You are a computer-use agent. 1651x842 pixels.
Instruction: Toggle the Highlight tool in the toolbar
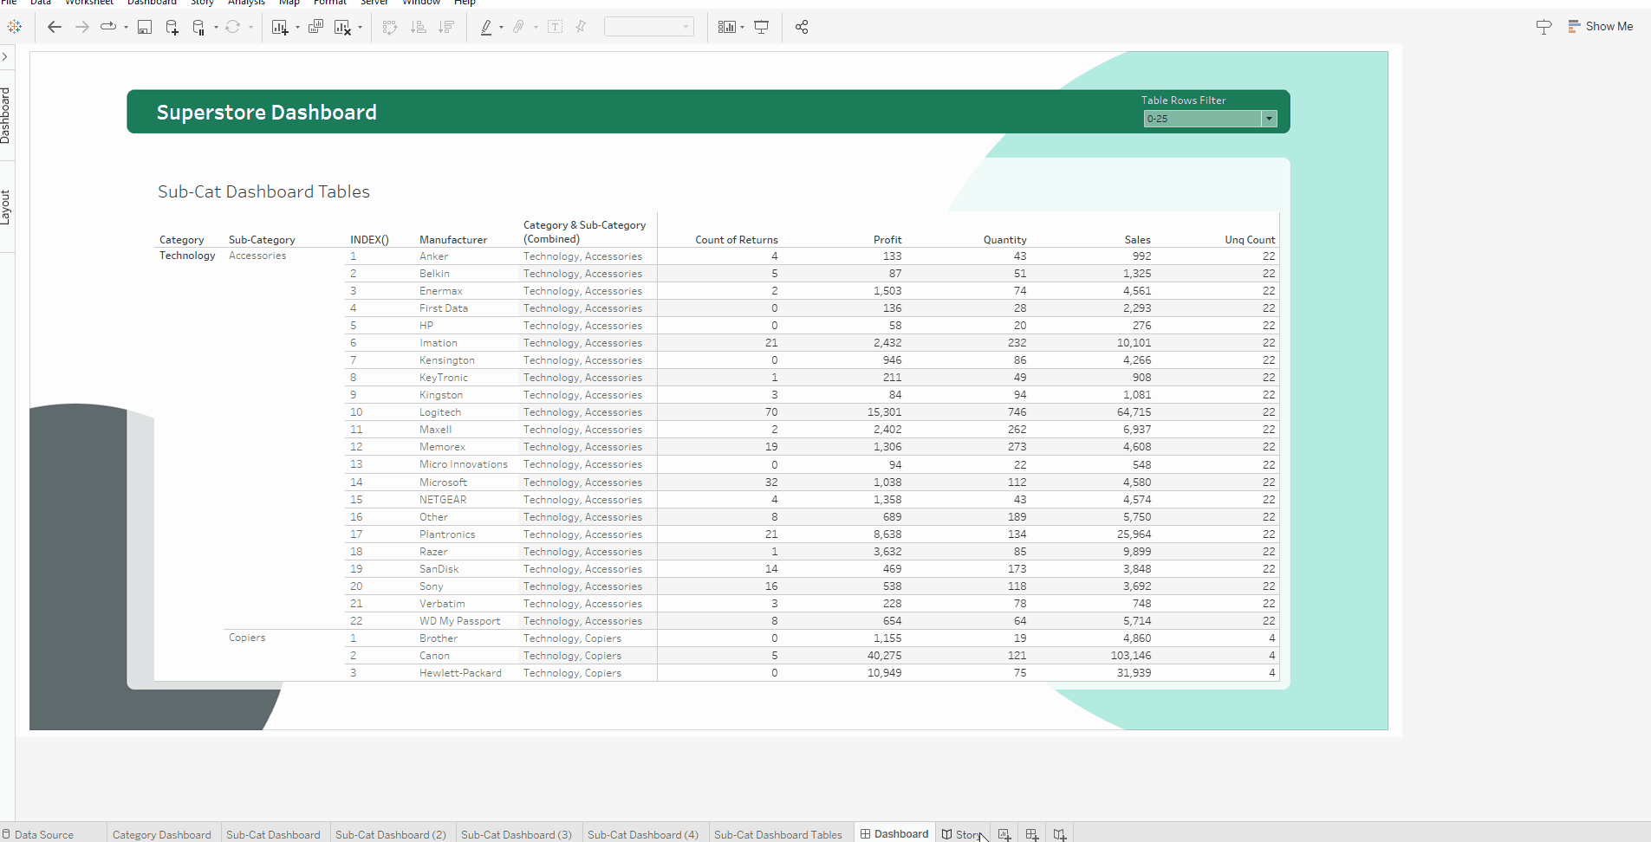tap(486, 27)
